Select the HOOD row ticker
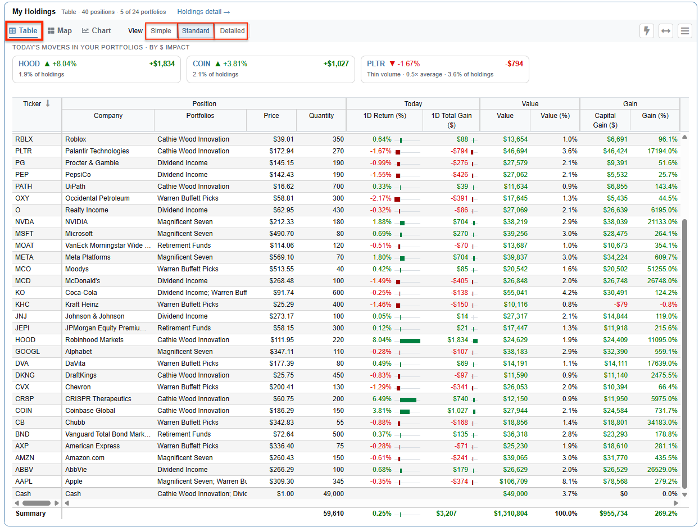699x527 pixels. coord(37,340)
